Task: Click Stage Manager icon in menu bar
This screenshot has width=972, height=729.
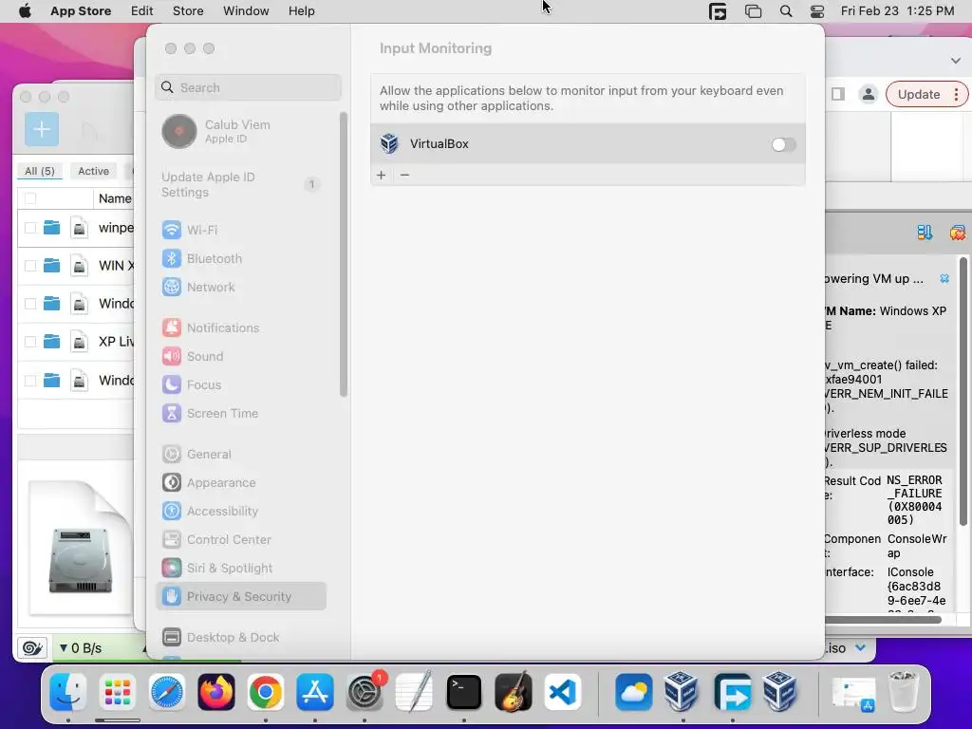Action: [x=753, y=11]
